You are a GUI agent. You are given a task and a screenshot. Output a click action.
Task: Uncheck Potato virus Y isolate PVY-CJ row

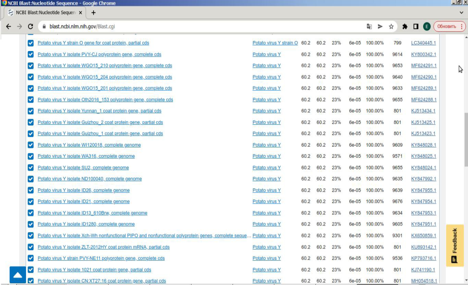click(30, 55)
